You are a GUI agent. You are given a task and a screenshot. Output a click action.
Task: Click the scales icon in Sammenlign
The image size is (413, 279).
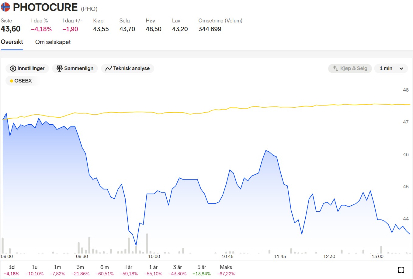click(x=60, y=69)
